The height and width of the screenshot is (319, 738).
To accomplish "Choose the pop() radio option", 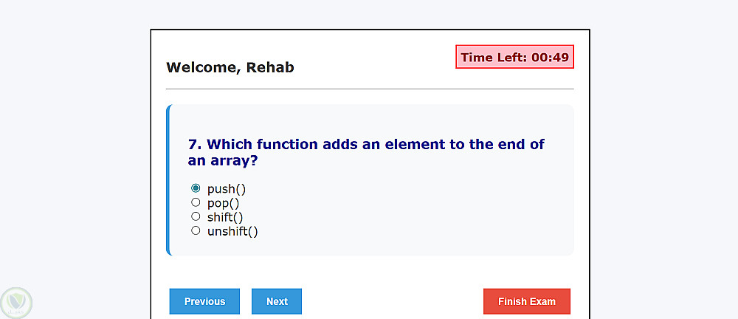I will pyautogui.click(x=196, y=202).
